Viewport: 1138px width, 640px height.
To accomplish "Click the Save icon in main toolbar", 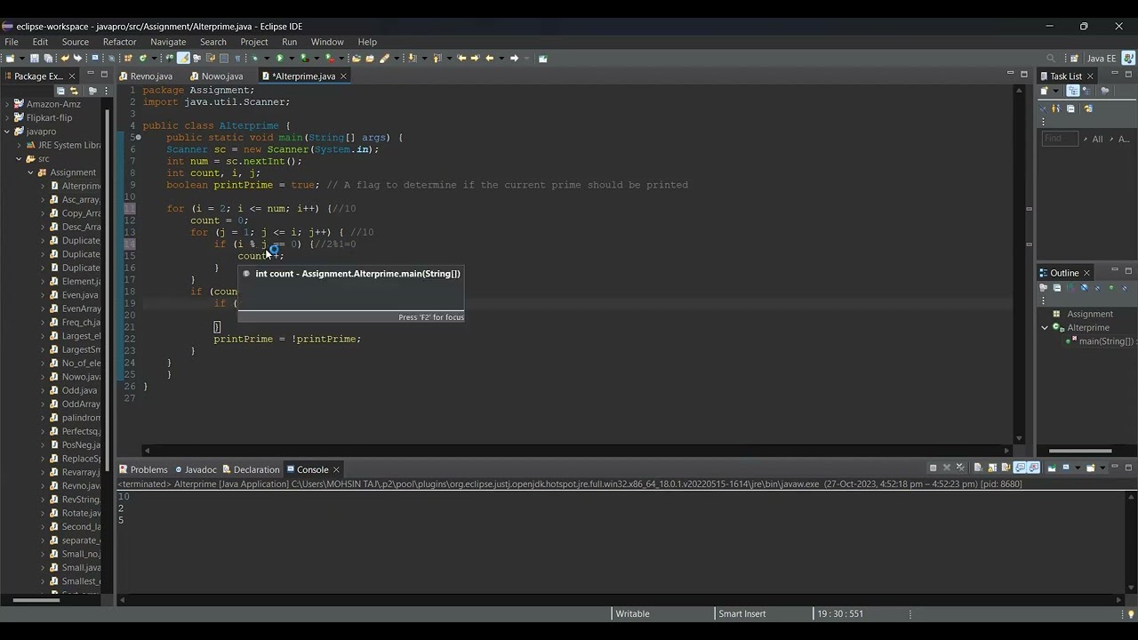I will click(x=35, y=59).
